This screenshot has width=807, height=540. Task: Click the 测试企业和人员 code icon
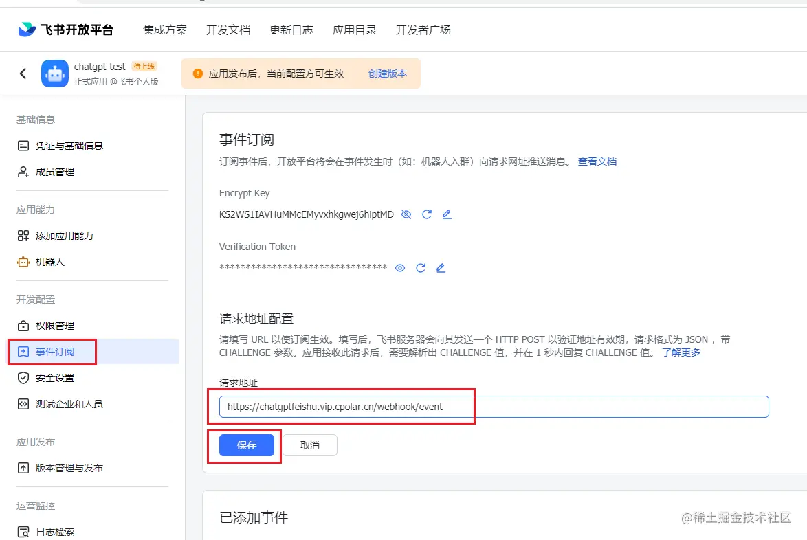pos(23,404)
